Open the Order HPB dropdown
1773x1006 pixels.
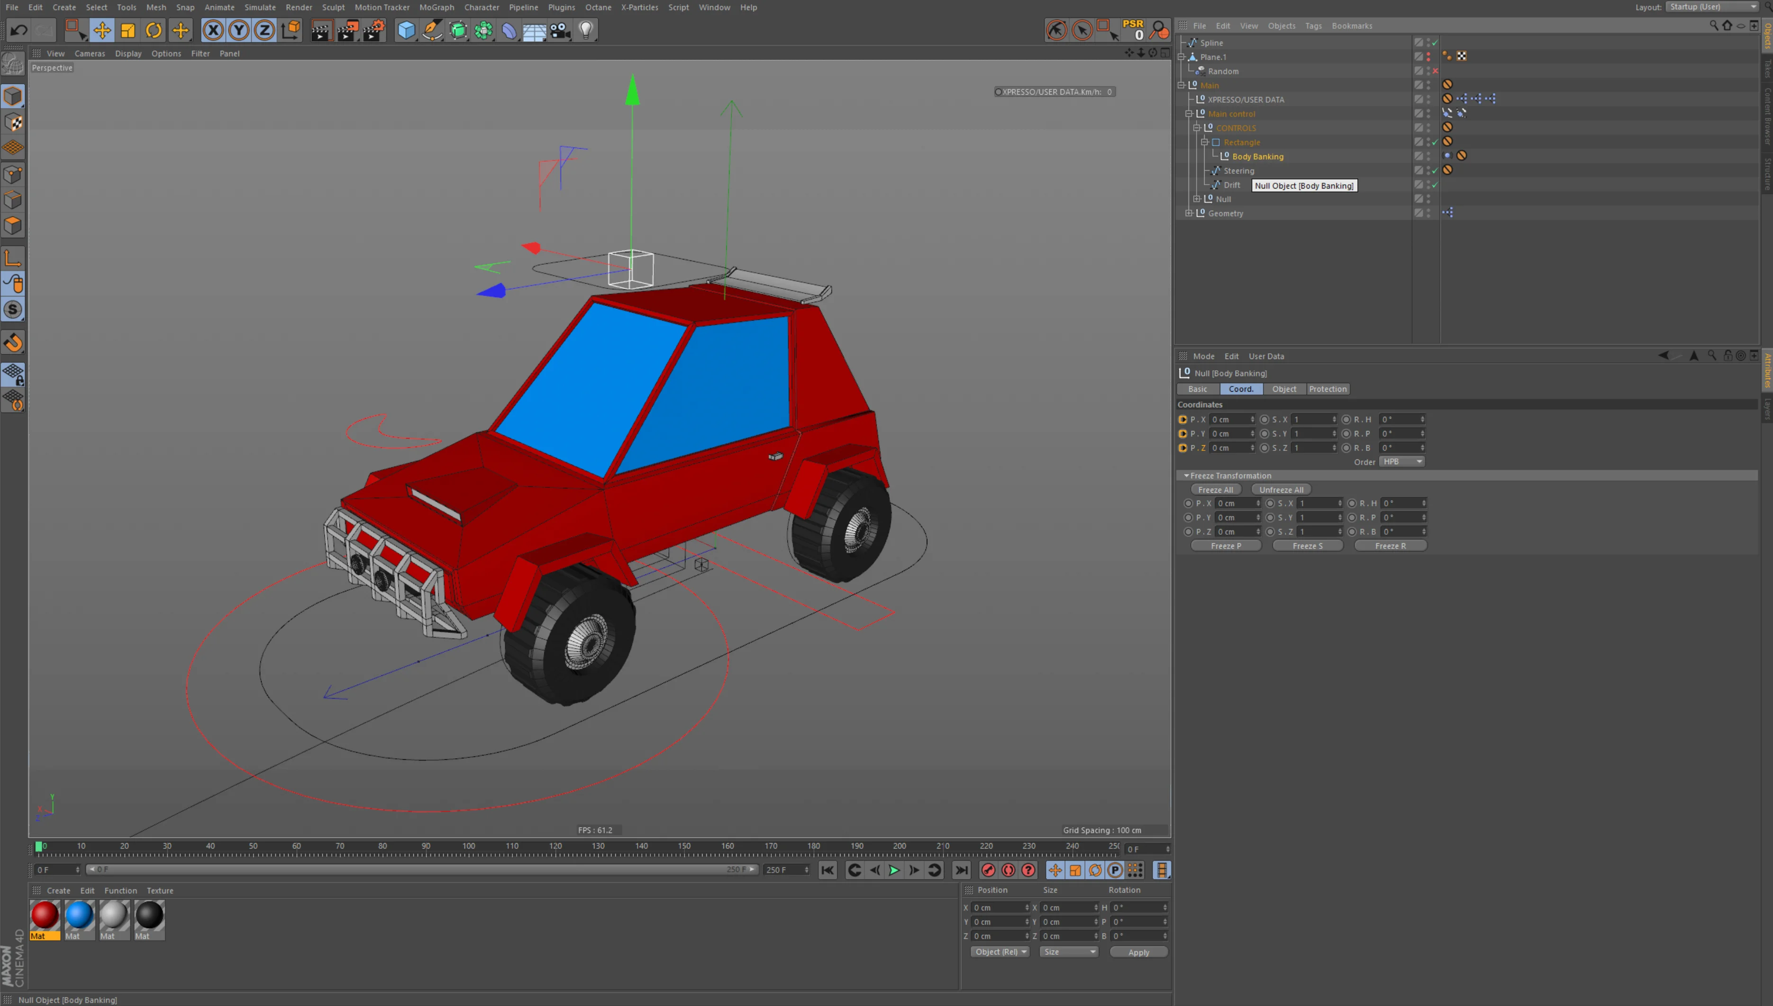(x=1402, y=461)
